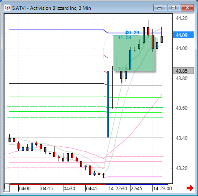This screenshot has height=196, width=198.
Task: Click the red session bar on timeline
Action: [x=58, y=184]
